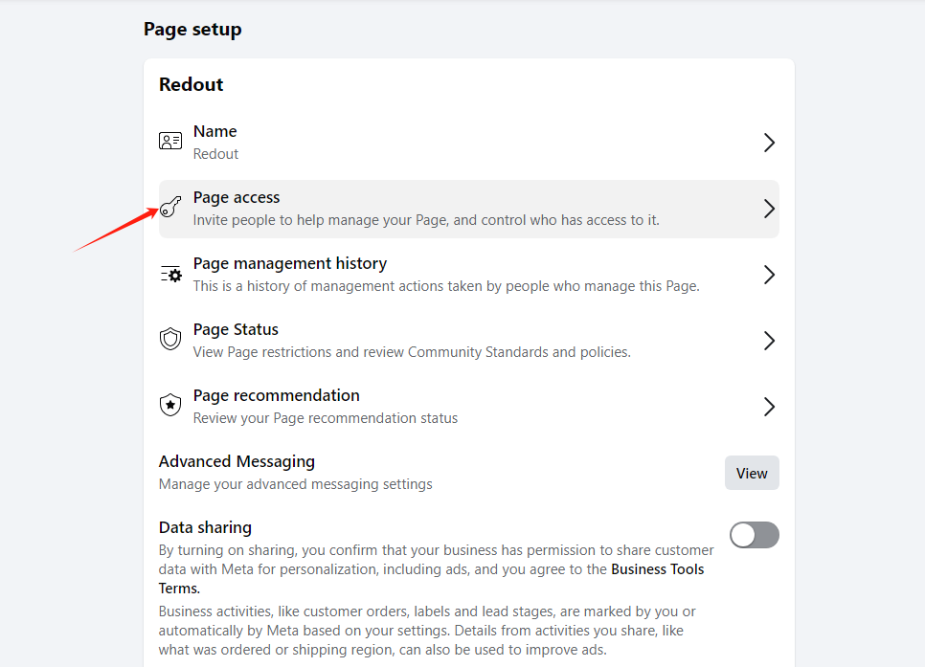Open the Page management history label
Image resolution: width=925 pixels, height=667 pixels.
click(x=289, y=263)
